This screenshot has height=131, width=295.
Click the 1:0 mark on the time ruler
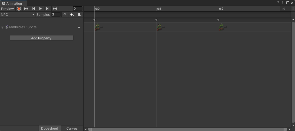click(x=283, y=9)
